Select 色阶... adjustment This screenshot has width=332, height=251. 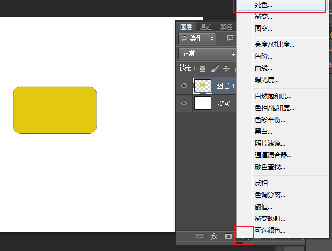pyautogui.click(x=263, y=56)
